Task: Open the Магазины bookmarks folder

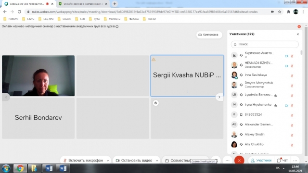Action: [x=112, y=19]
